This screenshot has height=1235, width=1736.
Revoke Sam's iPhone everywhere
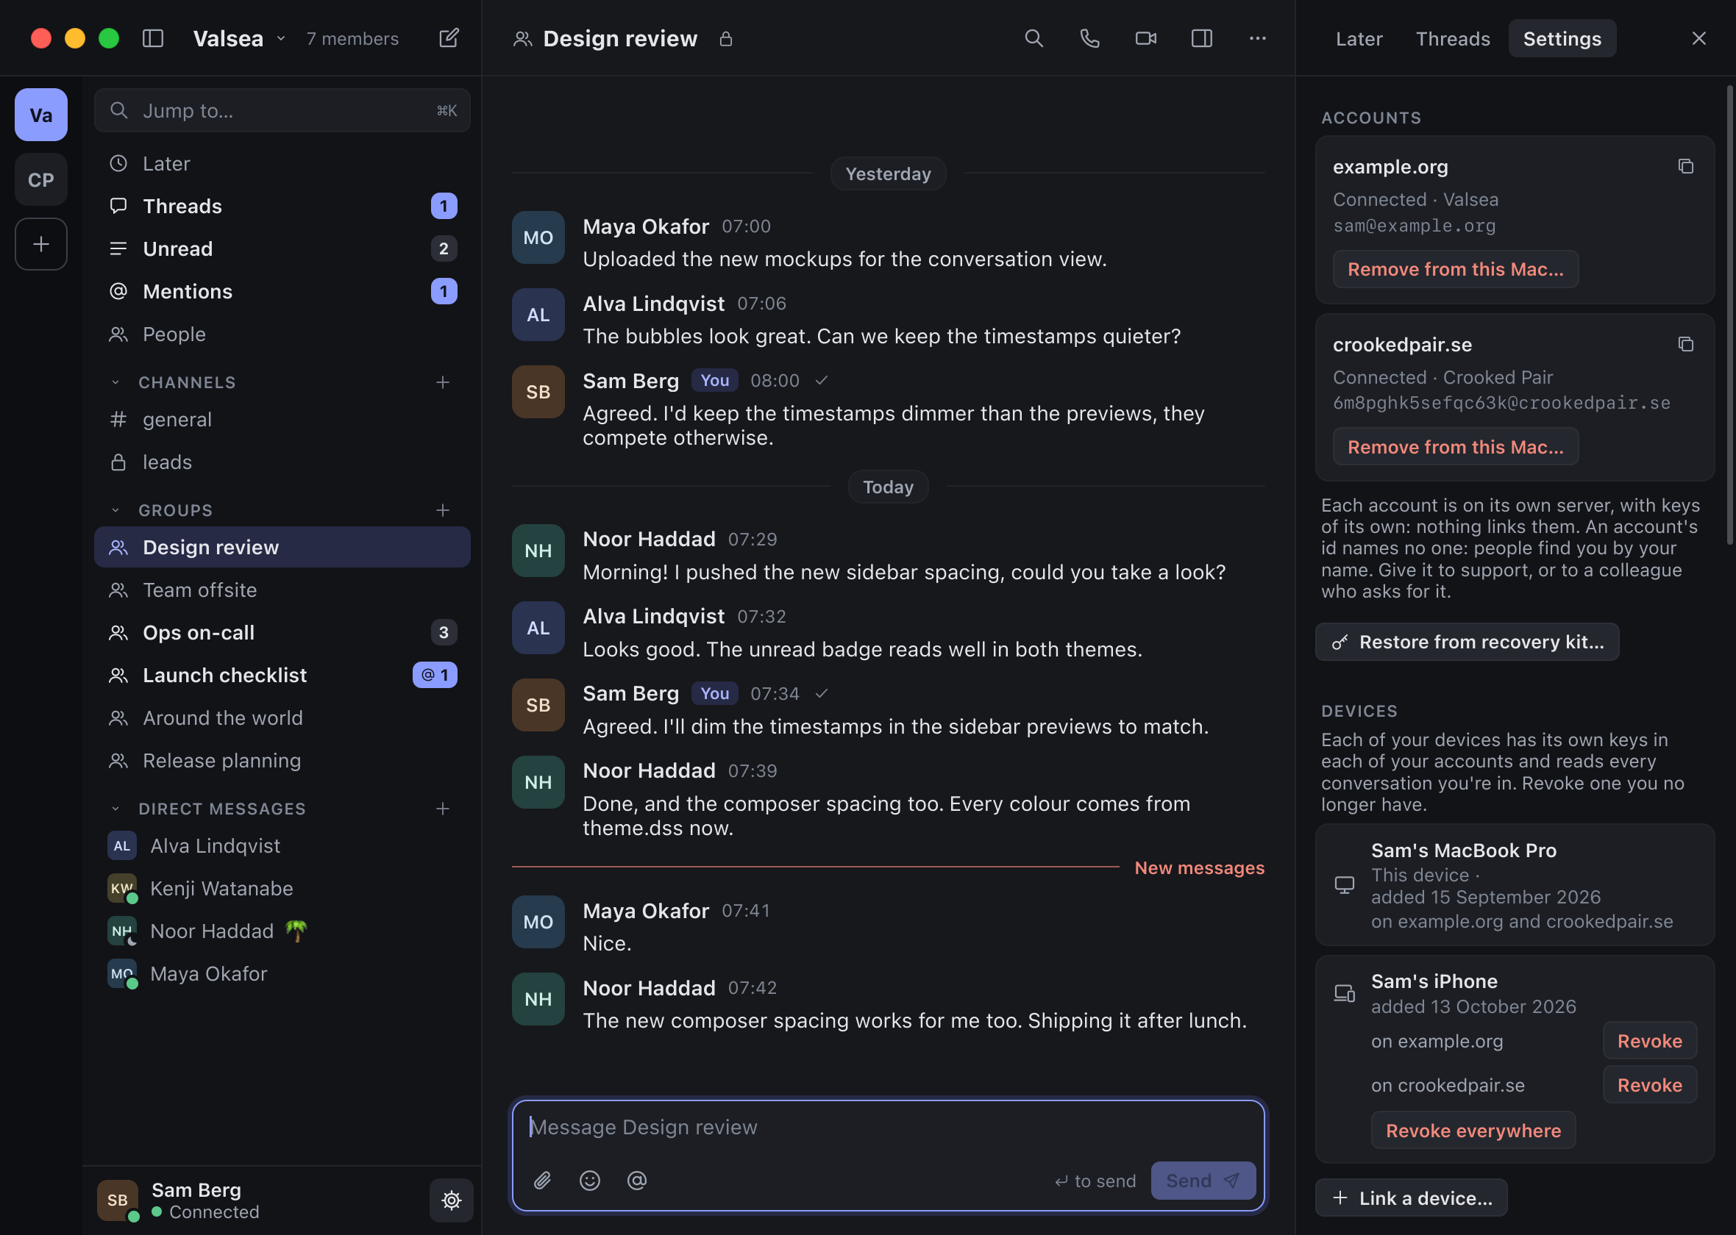tap(1473, 1131)
